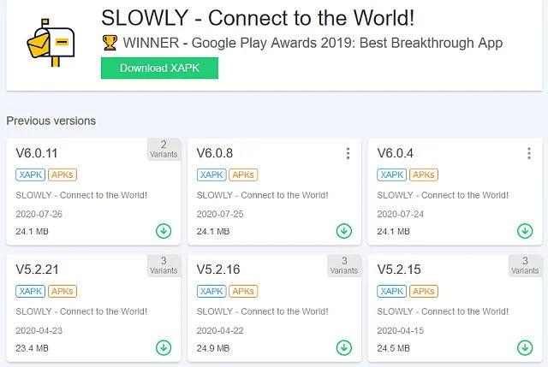Image resolution: width=548 pixels, height=367 pixels.
Task: Click the XAPK tag on V6.0.8 card
Action: pos(211,175)
